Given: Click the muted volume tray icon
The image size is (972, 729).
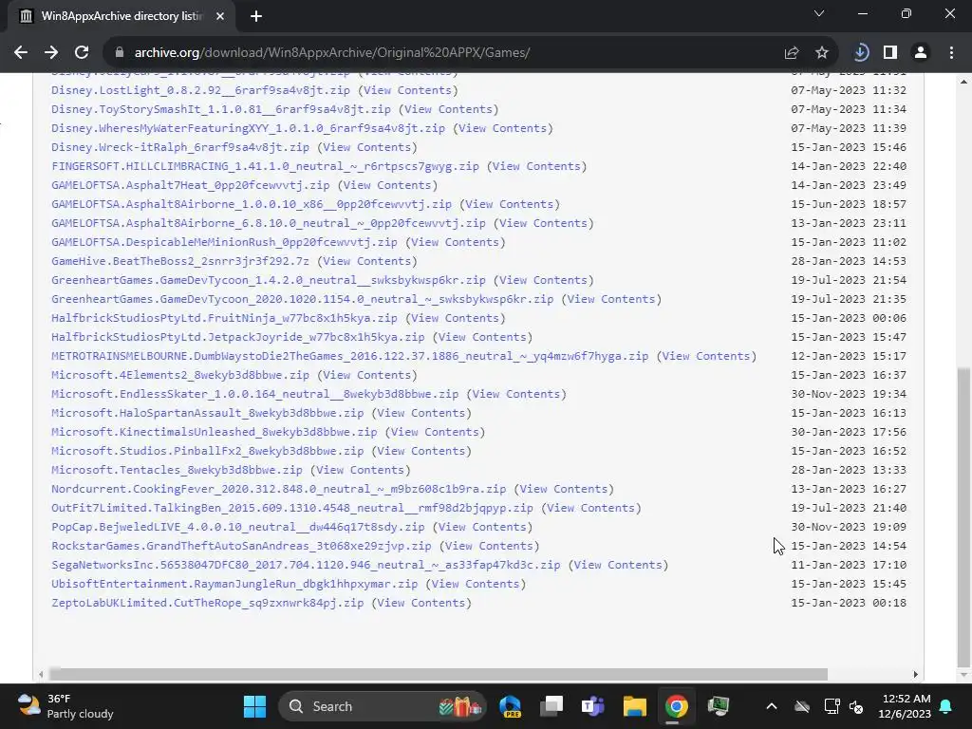Looking at the screenshot, I should 856,706.
